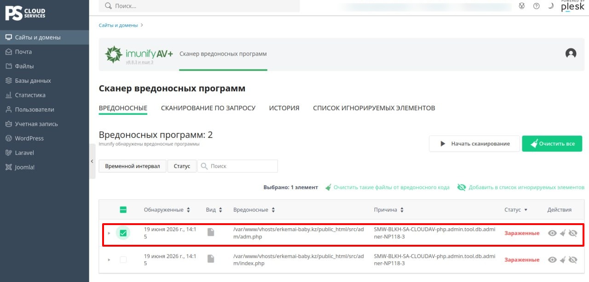Screen dimensions: 589x282
Task: Click the index.php file path text
Action: (299, 259)
